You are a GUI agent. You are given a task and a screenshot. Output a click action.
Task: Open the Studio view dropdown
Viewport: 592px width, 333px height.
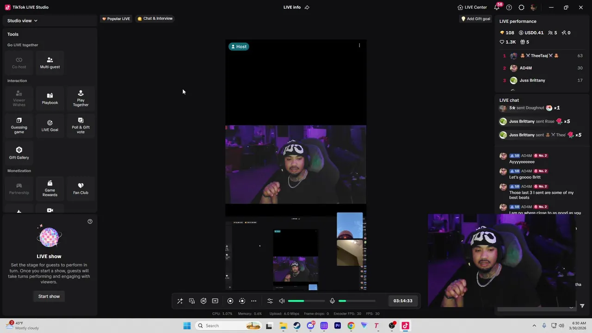tap(22, 21)
